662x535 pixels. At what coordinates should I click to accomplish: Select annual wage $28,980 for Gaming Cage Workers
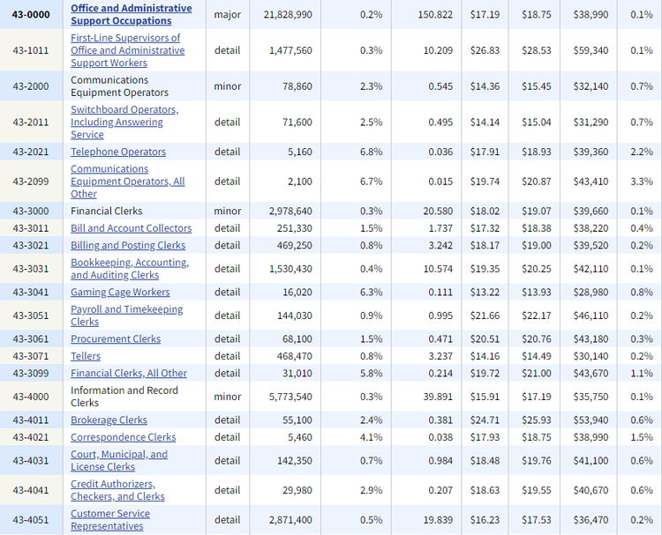point(591,292)
